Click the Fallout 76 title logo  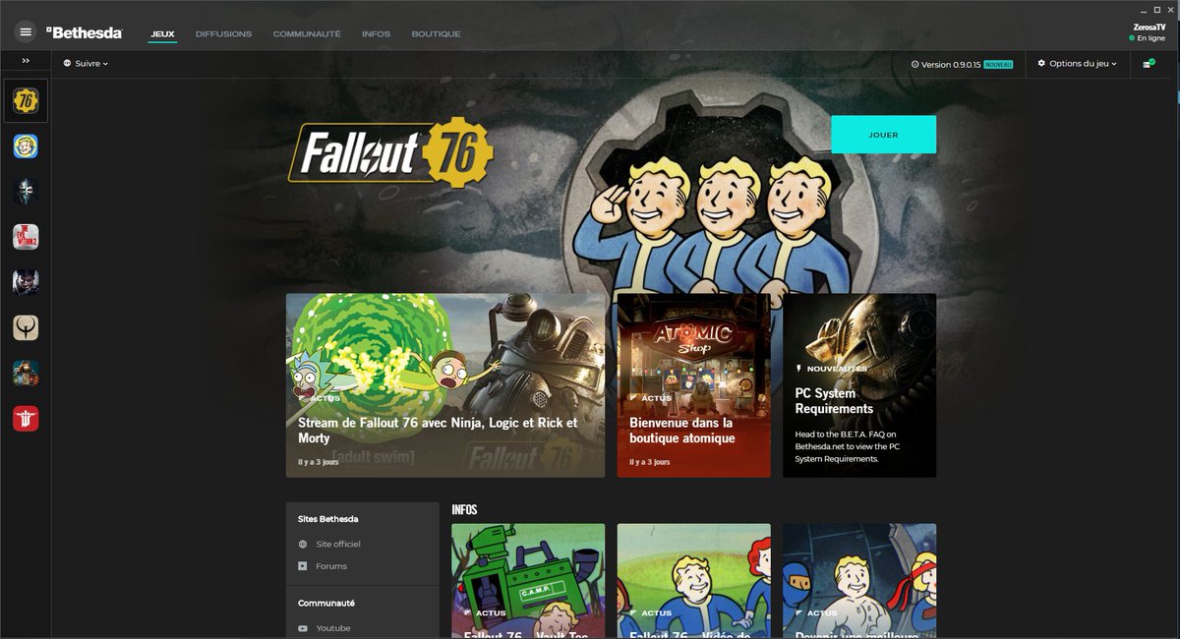point(390,152)
